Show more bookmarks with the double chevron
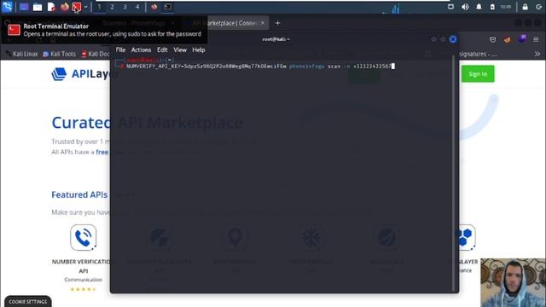Screen dimensions: 546x307 pyautogui.click(x=537, y=54)
